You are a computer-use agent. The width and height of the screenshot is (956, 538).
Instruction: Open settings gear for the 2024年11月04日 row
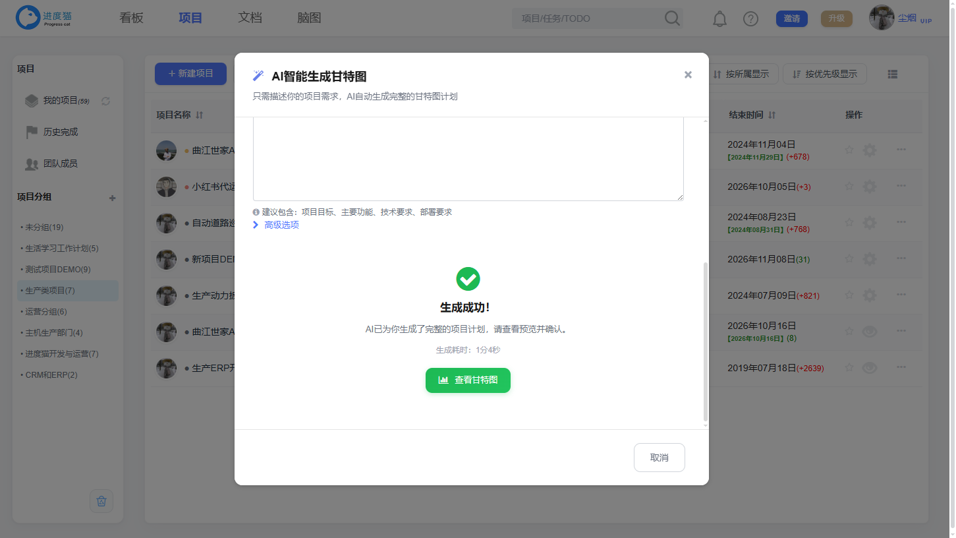870,150
